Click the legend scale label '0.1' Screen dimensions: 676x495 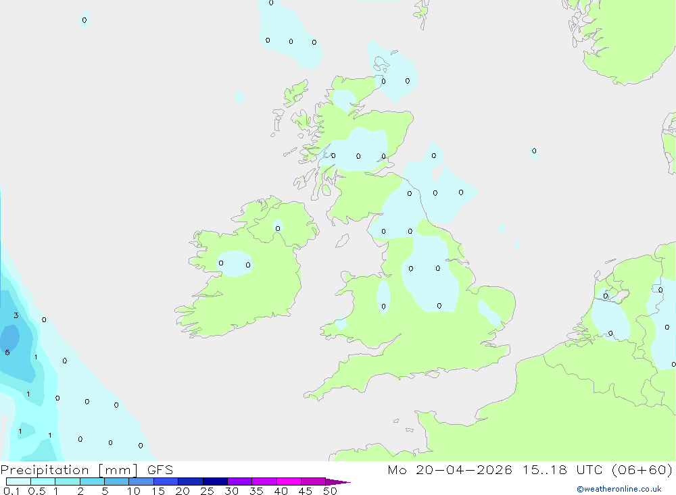[x=11, y=491]
